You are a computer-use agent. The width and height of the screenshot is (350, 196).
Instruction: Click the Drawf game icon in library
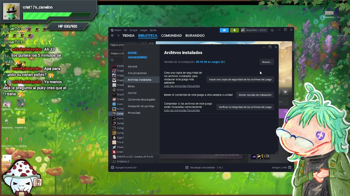[114, 85]
